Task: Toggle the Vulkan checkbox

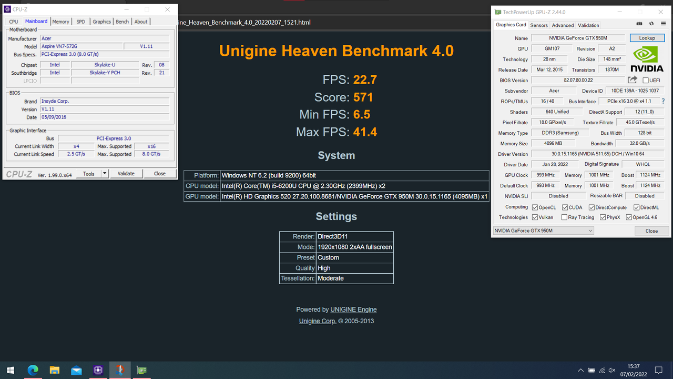Action: (x=535, y=217)
